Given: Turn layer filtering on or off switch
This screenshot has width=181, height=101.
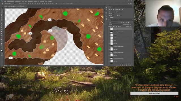Looking at the screenshot, I should tap(133, 22).
